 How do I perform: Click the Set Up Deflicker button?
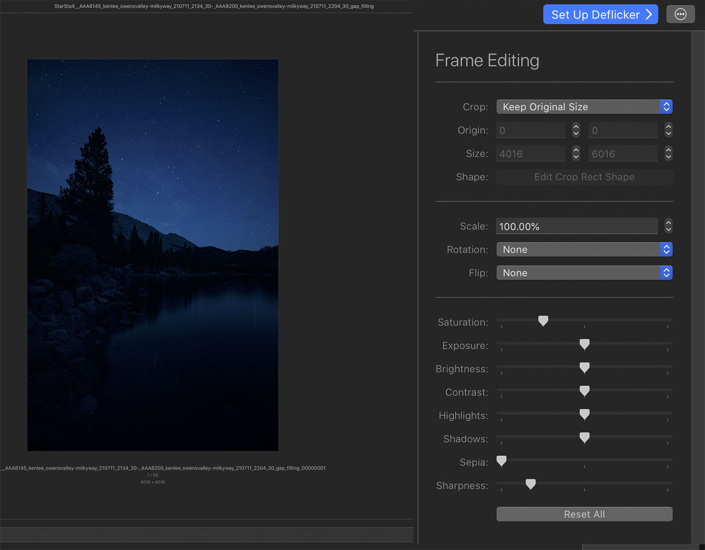600,15
